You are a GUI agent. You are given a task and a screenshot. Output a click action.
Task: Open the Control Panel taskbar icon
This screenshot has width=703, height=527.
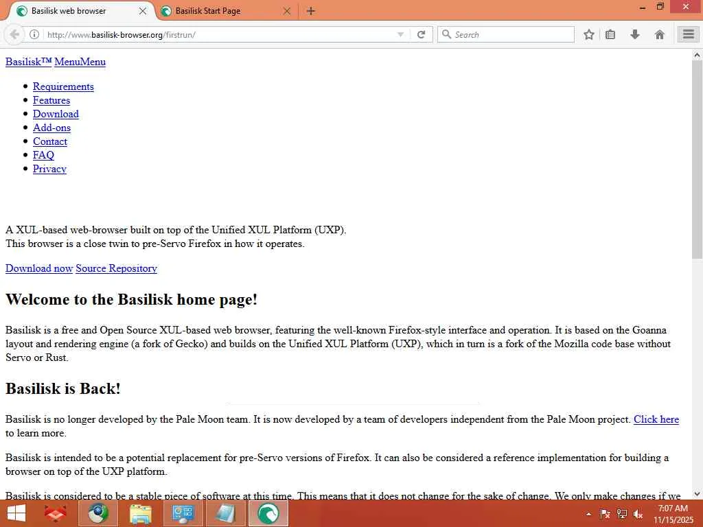click(183, 513)
